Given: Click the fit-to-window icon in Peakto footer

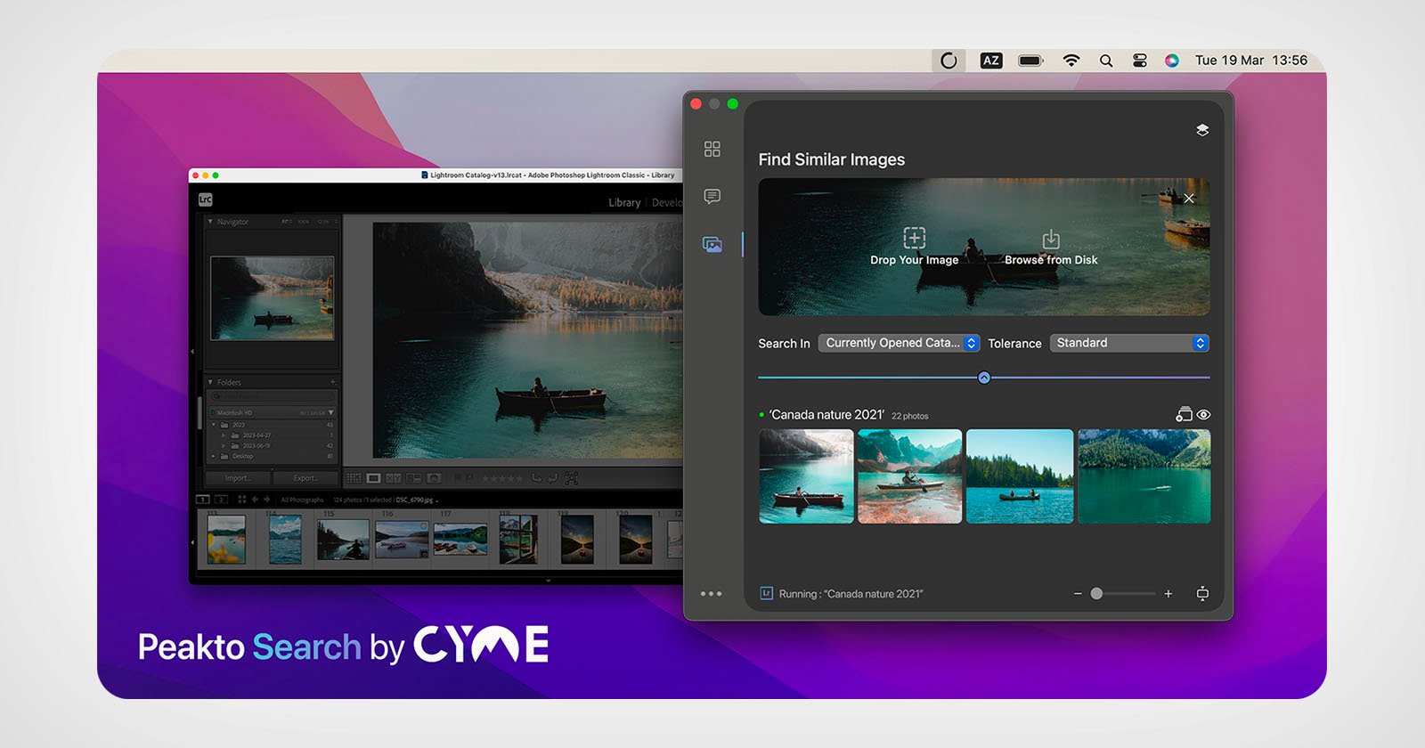Looking at the screenshot, I should (1202, 594).
